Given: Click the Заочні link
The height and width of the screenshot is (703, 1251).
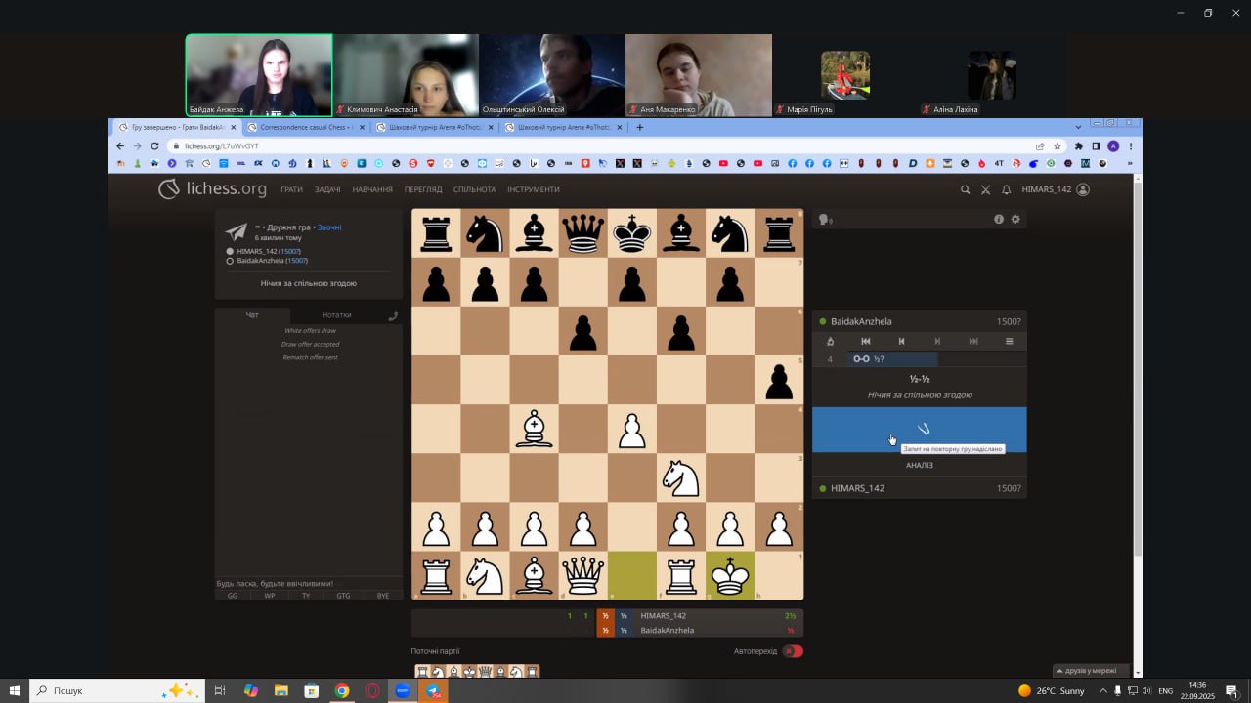Looking at the screenshot, I should 329,227.
